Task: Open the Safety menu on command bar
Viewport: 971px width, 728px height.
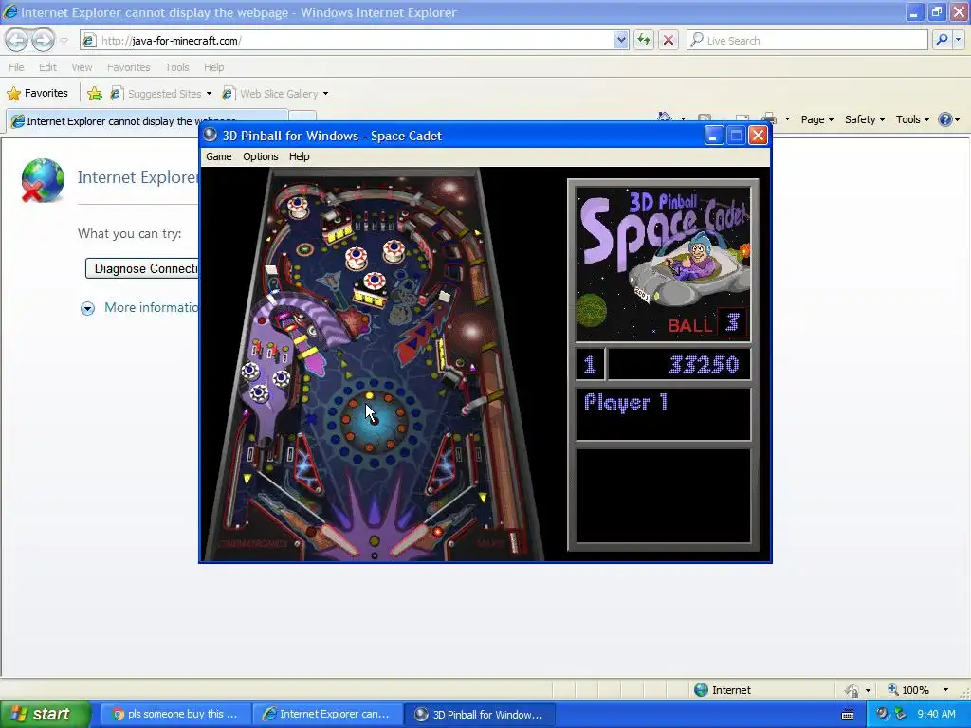Action: tap(865, 119)
